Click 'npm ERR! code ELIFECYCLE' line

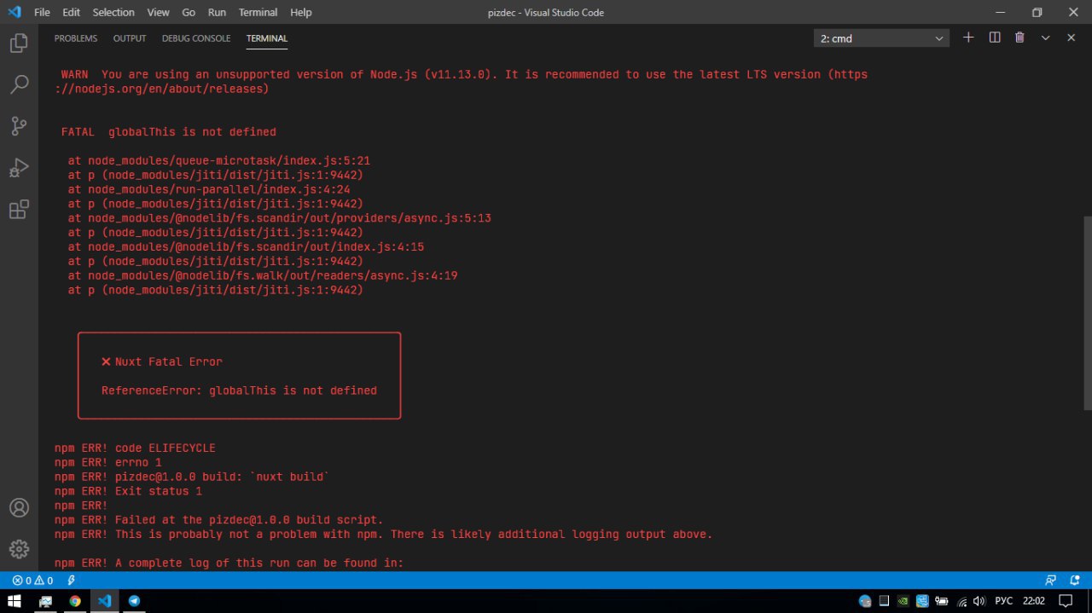point(135,448)
